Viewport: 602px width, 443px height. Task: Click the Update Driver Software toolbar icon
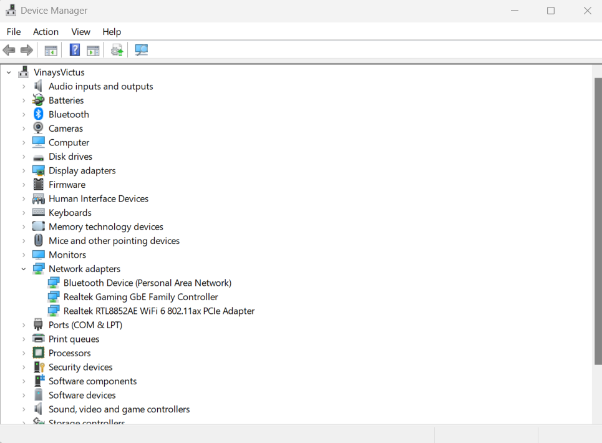point(117,50)
